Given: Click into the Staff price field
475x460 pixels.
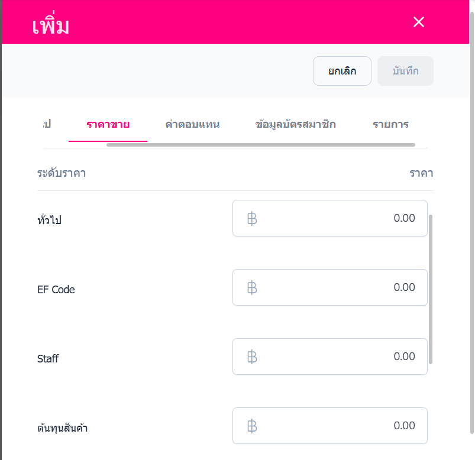Looking at the screenshot, I should click(x=337, y=357).
